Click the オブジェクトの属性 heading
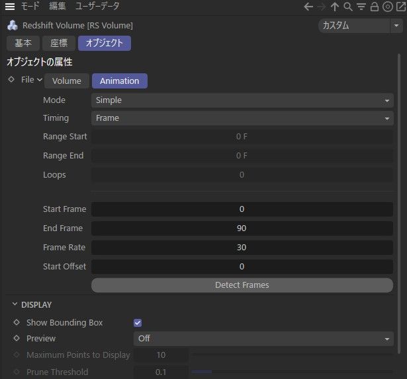Image resolution: width=407 pixels, height=379 pixels. [x=40, y=62]
